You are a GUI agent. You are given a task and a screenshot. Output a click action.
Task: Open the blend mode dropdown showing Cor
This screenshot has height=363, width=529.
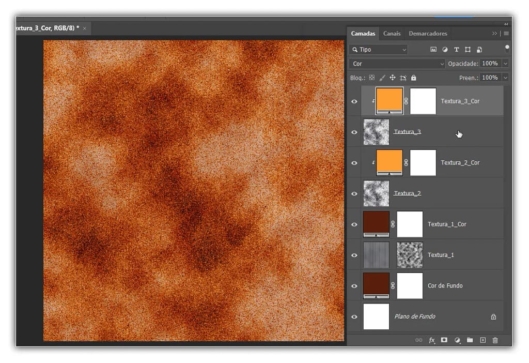click(397, 64)
